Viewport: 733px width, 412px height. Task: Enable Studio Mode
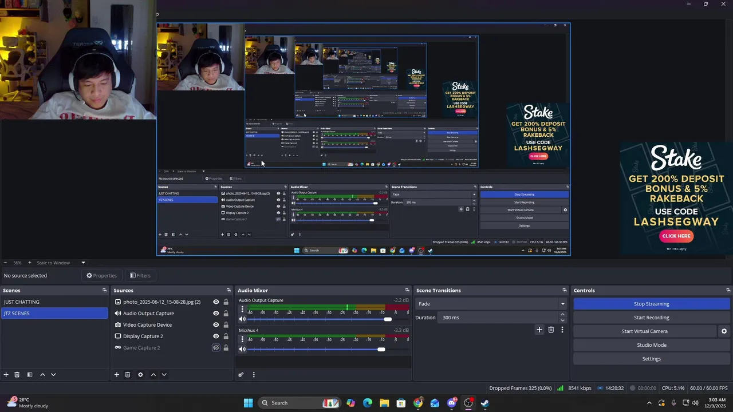[x=651, y=345]
